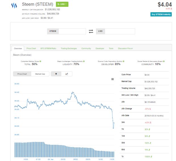Click the 24h -4.5% table value
The width and height of the screenshot is (176, 161).
(148, 123)
